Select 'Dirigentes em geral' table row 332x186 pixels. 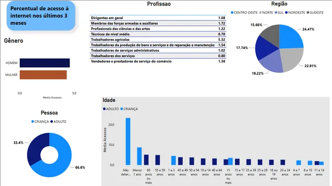click(158, 18)
